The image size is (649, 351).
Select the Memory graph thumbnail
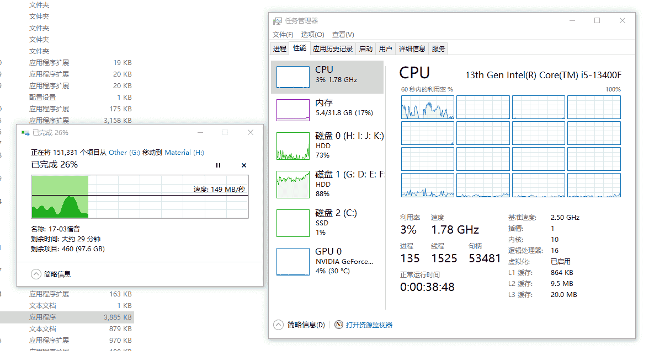293,110
